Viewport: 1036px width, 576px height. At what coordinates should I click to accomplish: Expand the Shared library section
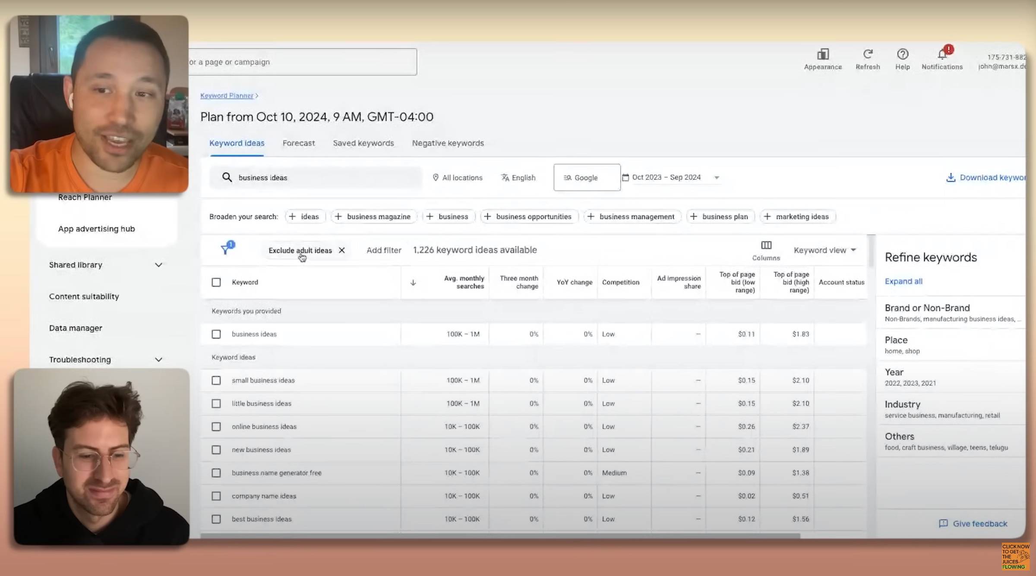point(158,265)
